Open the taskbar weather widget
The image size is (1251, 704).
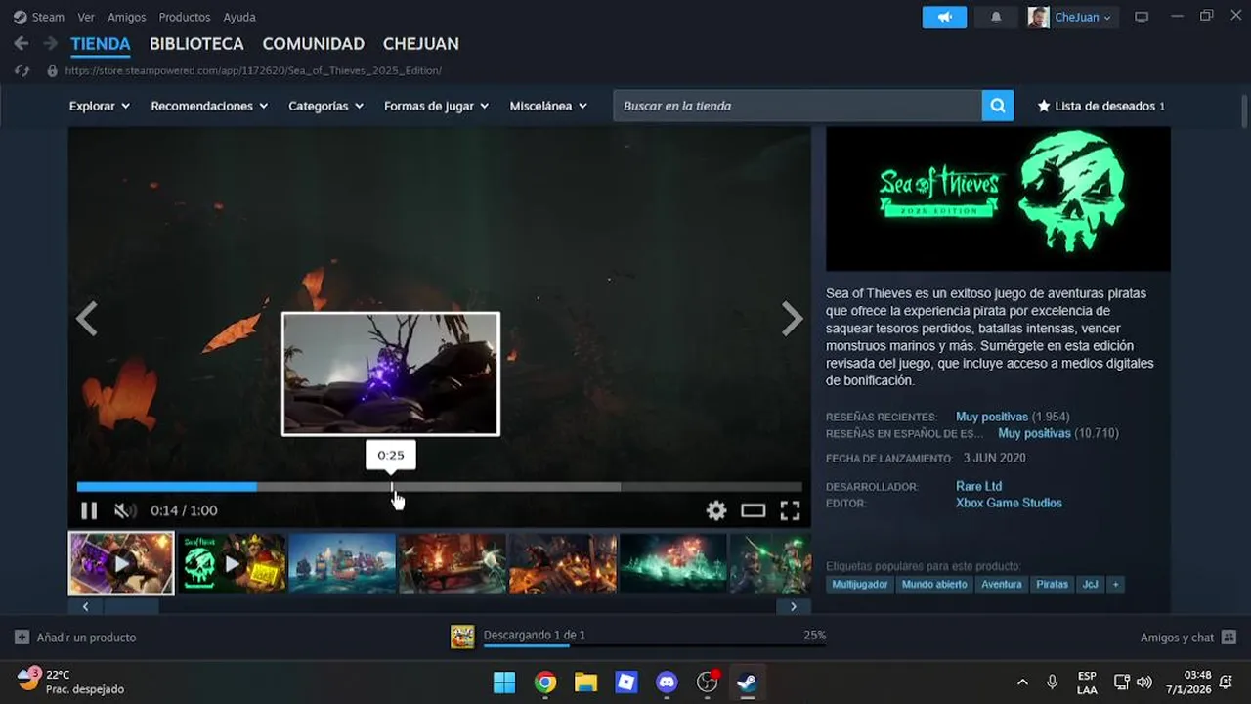coord(70,682)
